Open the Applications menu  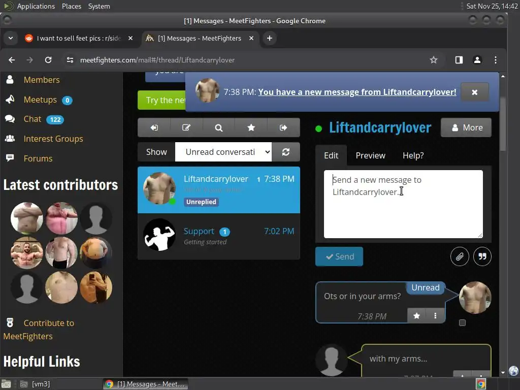36,6
